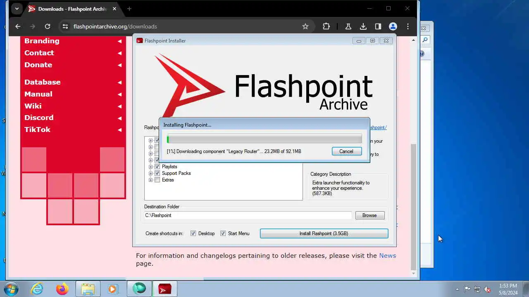Open the Chrome profile avatar

(393, 26)
